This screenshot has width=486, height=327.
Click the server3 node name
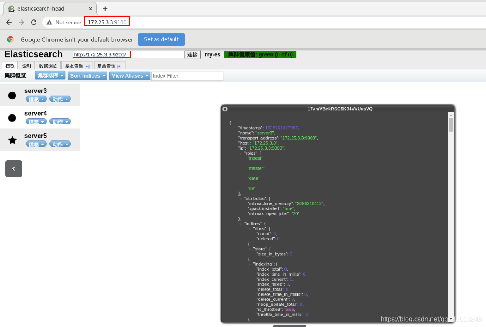point(36,91)
